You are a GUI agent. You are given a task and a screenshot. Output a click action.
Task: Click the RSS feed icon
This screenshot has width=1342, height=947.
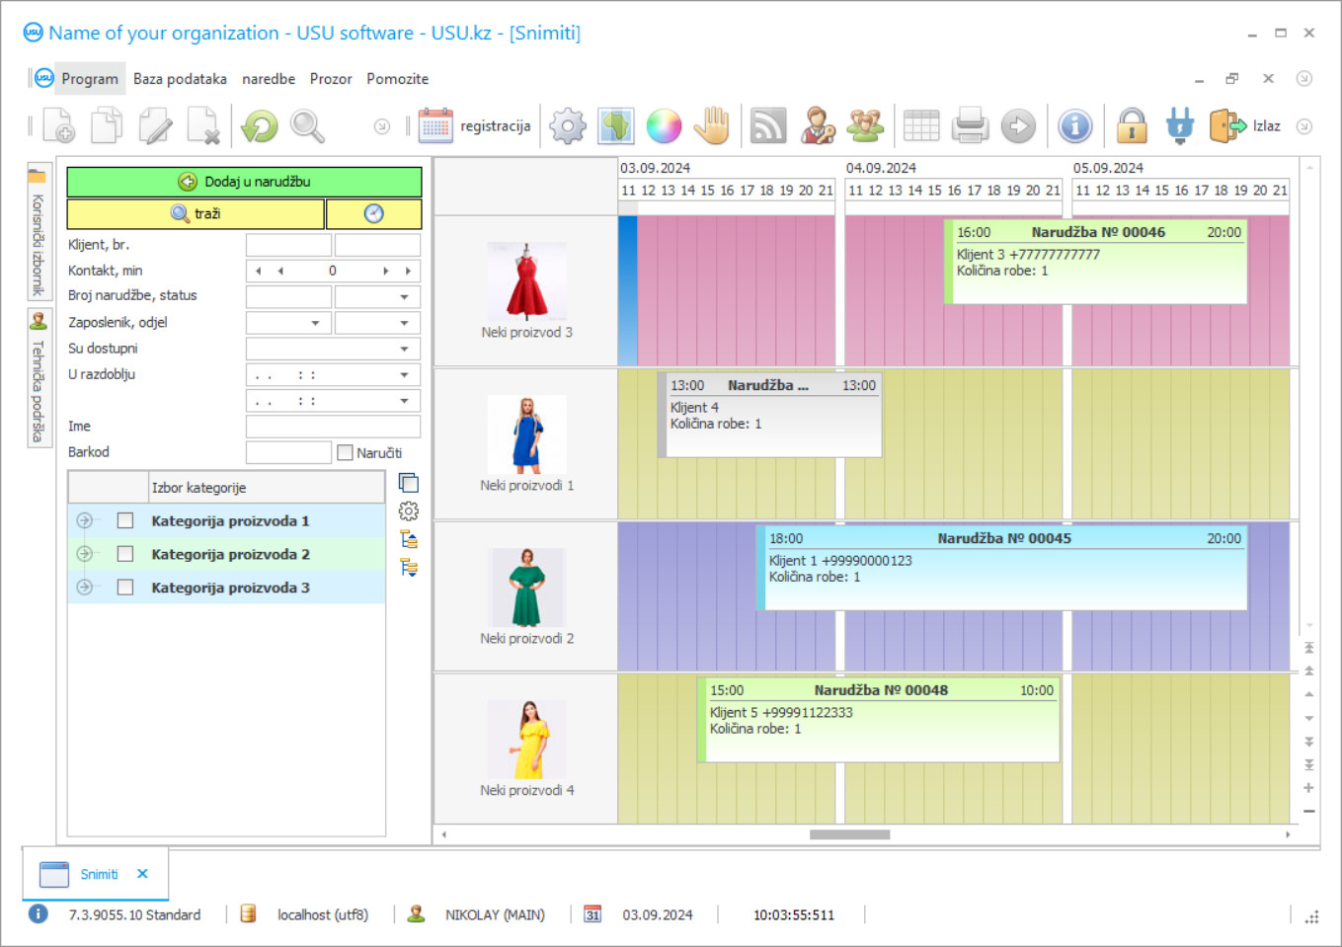[x=768, y=125]
